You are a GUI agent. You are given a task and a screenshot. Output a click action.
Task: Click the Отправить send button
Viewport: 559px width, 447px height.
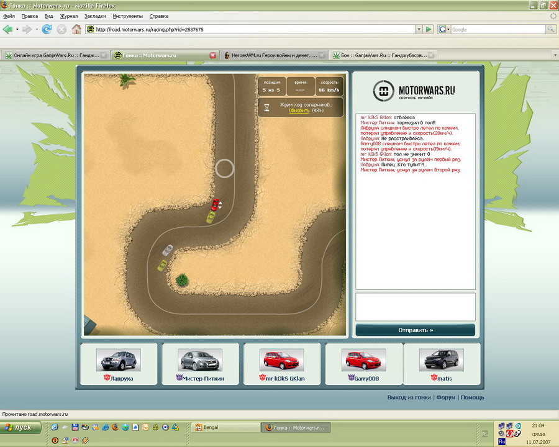(x=416, y=330)
